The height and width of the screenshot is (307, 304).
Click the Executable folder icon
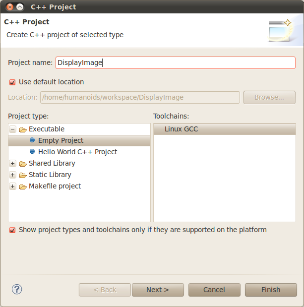click(x=23, y=129)
